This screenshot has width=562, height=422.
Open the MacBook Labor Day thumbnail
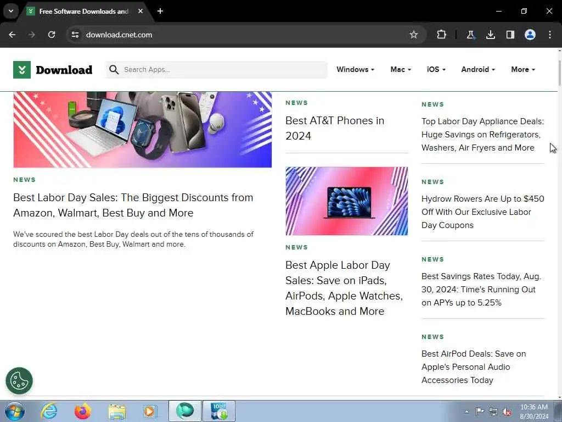[347, 201]
